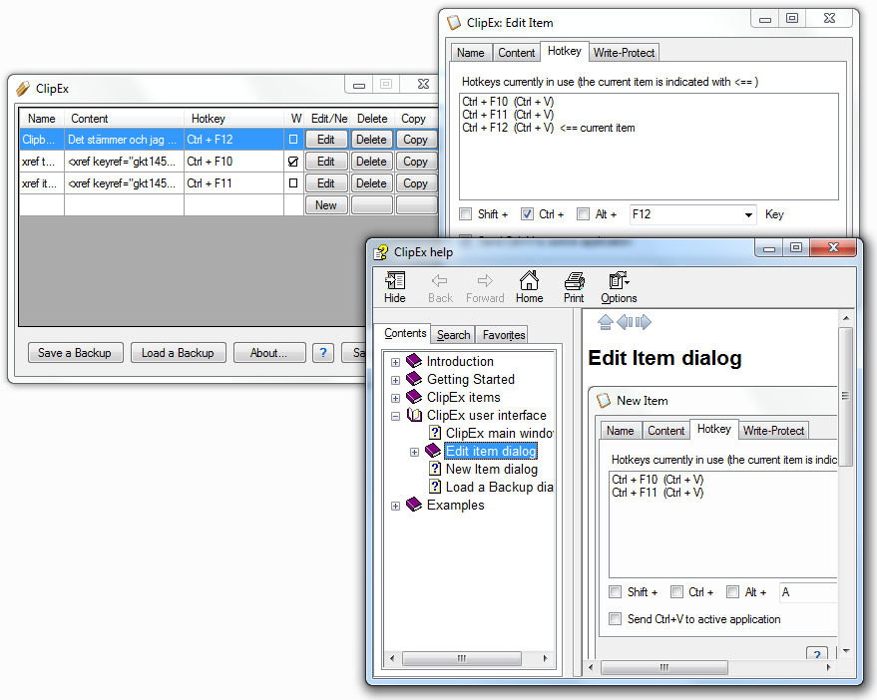Select the Ctrl + F10 line in hotkeys list
This screenshot has width=877, height=700.
coord(508,102)
